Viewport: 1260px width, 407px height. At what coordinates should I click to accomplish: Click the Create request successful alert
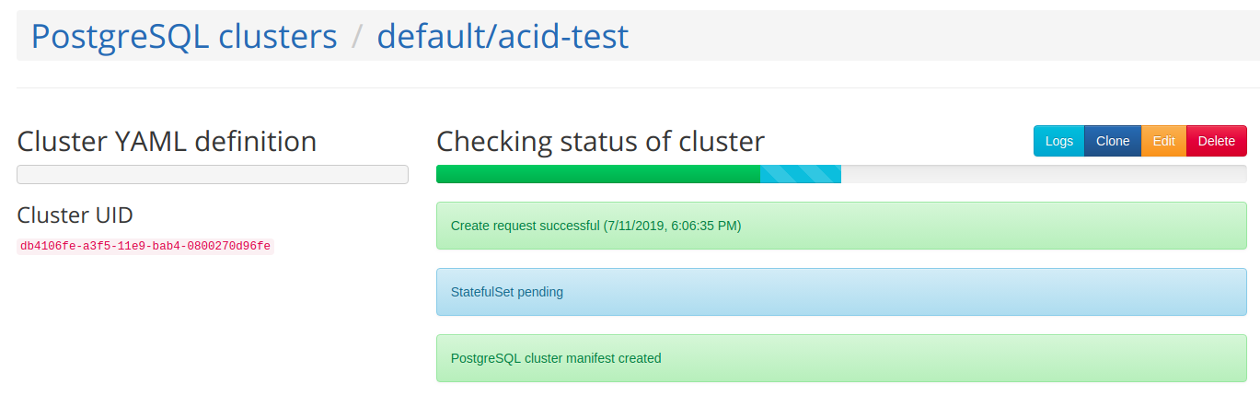[841, 226]
